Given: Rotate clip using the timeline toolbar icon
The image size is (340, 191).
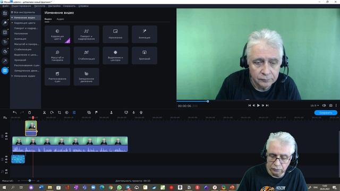Looking at the screenshot, I should click(52, 112).
